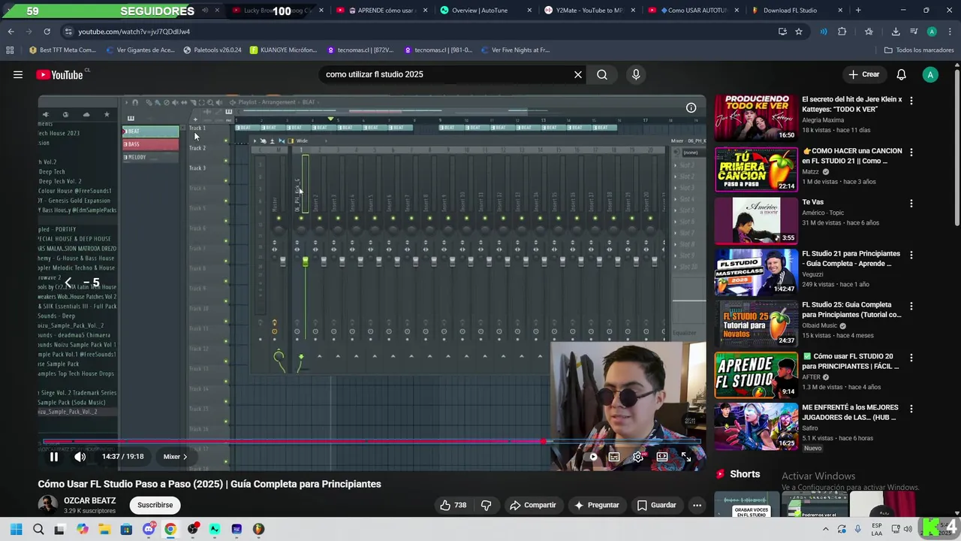Show video info card icon
The height and width of the screenshot is (541, 961).
point(691,107)
